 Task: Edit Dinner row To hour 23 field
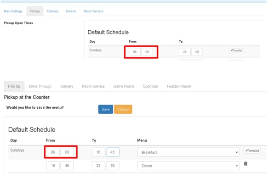pos(98,166)
